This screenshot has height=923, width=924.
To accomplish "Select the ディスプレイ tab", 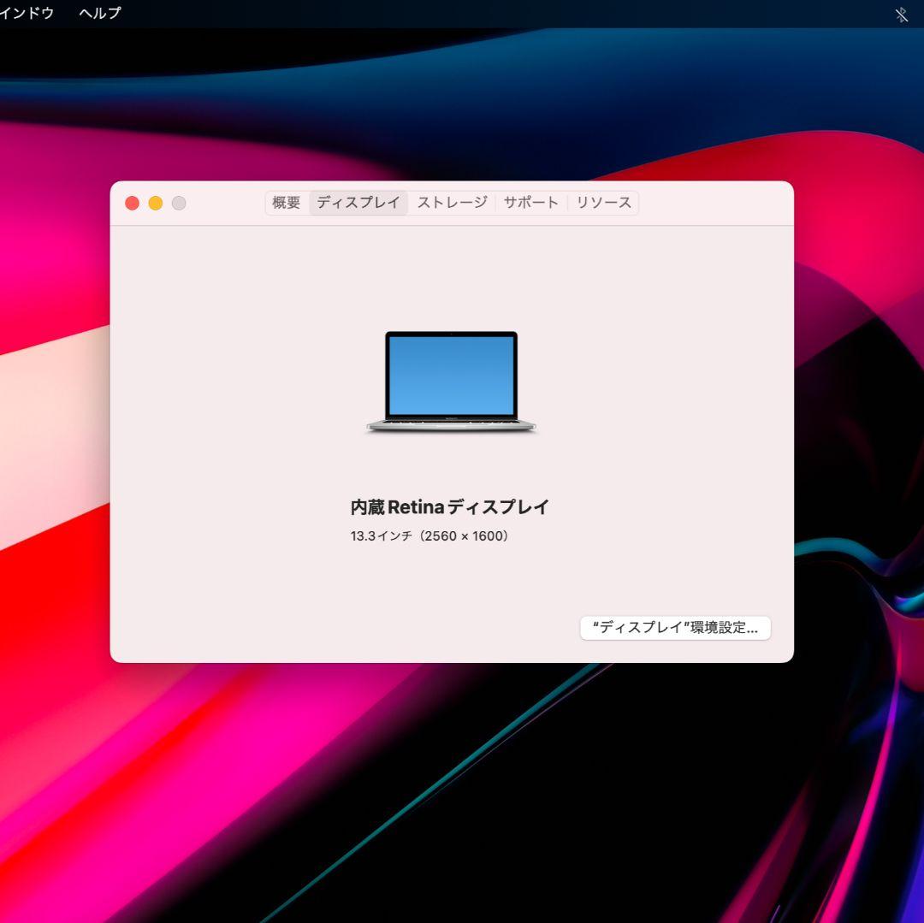I will click(x=358, y=203).
